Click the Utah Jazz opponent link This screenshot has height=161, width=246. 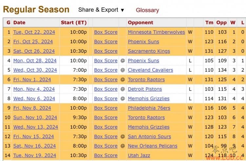[x=139, y=155]
